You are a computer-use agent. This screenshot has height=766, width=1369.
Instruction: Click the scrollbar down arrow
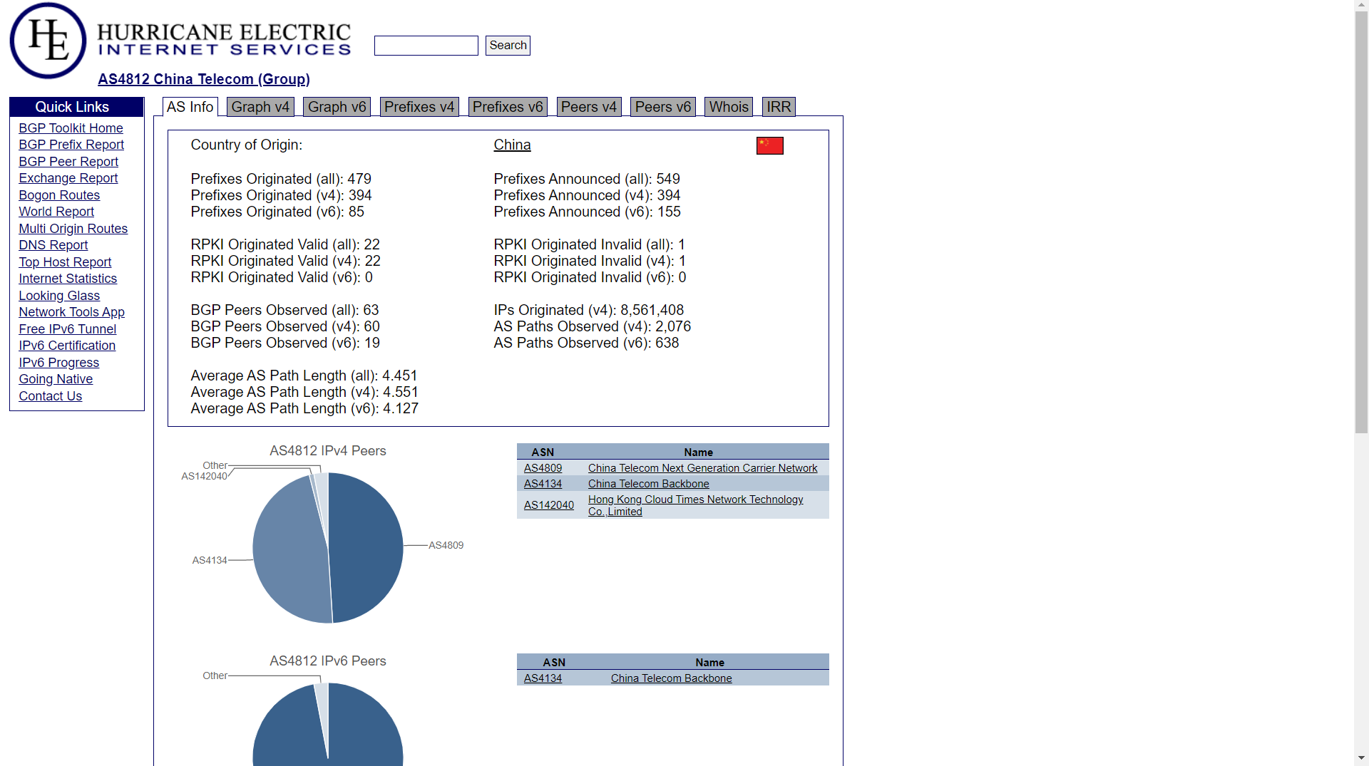tap(1361, 758)
